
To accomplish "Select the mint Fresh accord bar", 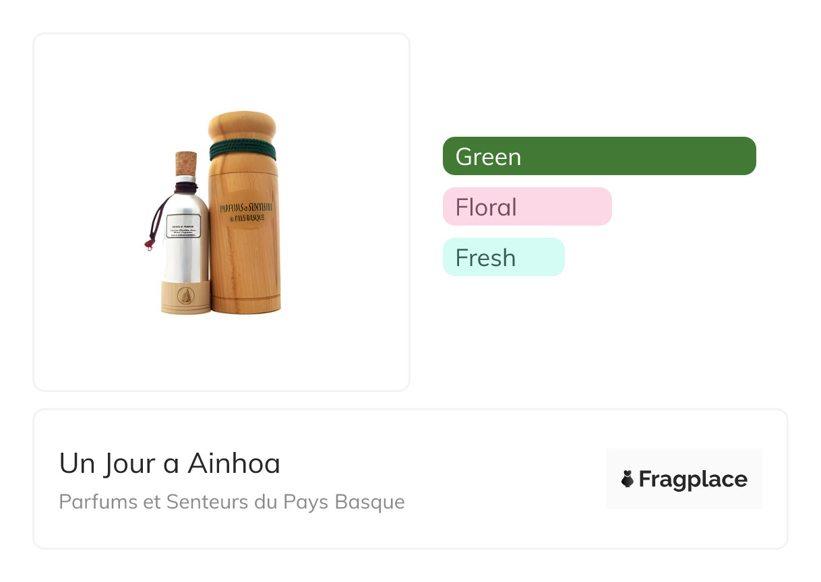I will pyautogui.click(x=504, y=257).
